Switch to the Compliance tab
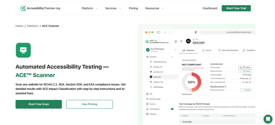Viewport: 275px width, 125px height. coord(249,50)
